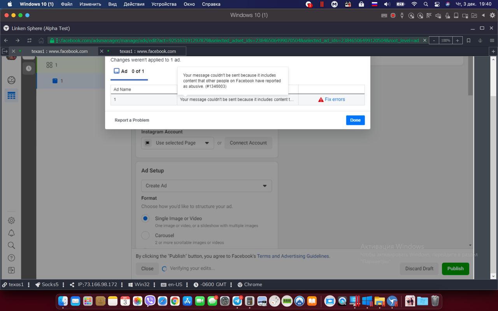Click the en-US language status entry
The height and width of the screenshot is (311, 498).
coord(171,285)
